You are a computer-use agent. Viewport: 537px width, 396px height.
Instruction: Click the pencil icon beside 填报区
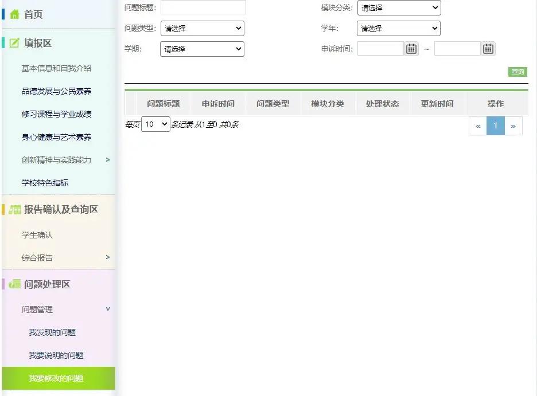(x=13, y=42)
